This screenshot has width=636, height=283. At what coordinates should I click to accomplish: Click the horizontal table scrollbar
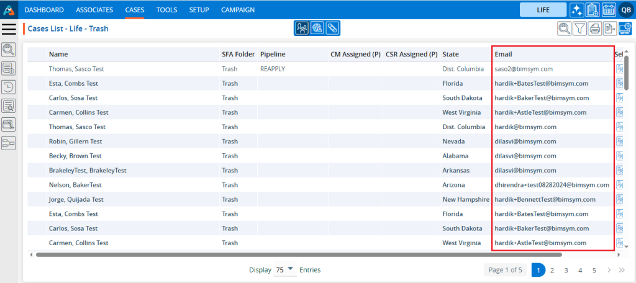pyautogui.click(x=298, y=254)
